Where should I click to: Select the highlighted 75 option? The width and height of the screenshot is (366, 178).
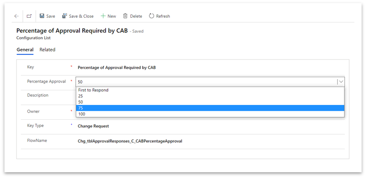(210, 108)
